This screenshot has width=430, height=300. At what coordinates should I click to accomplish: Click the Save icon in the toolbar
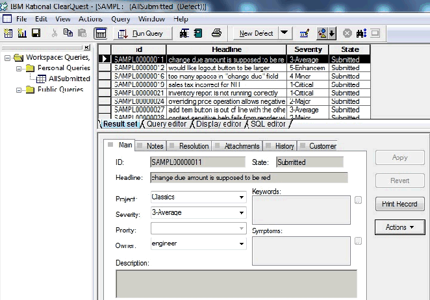(36, 33)
